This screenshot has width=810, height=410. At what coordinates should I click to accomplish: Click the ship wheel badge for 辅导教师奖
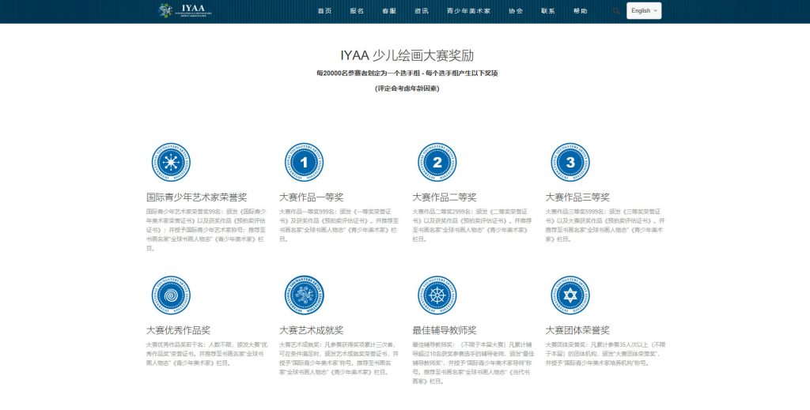tap(437, 295)
